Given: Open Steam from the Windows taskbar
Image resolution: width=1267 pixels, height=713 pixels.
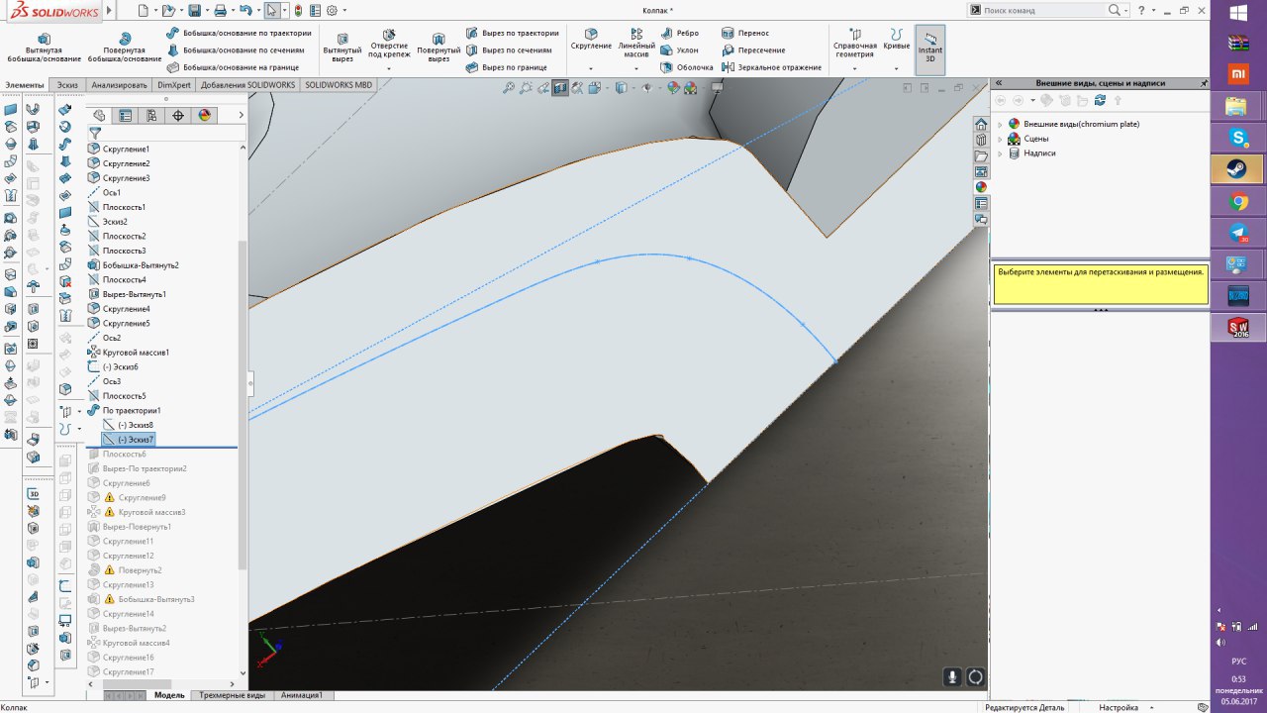Looking at the screenshot, I should 1238,168.
